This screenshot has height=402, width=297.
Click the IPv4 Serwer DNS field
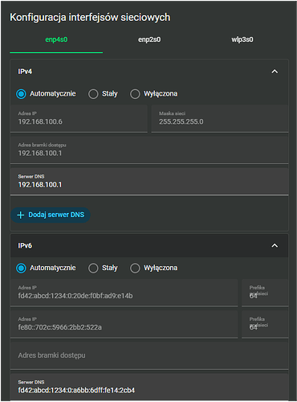tap(149, 182)
